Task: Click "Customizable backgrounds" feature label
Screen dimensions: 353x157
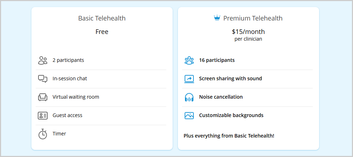Action: 231,115
